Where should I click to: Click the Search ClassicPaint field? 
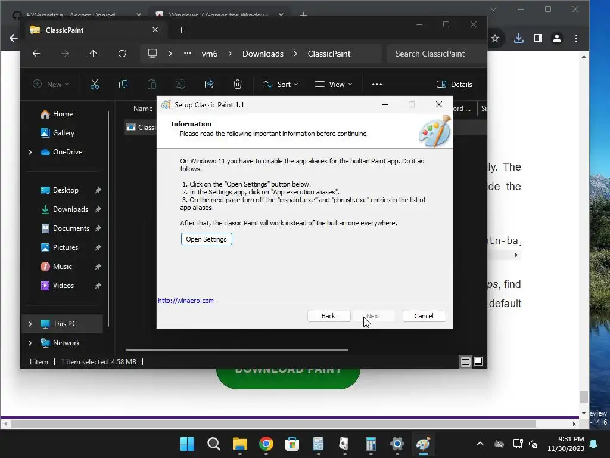(437, 54)
